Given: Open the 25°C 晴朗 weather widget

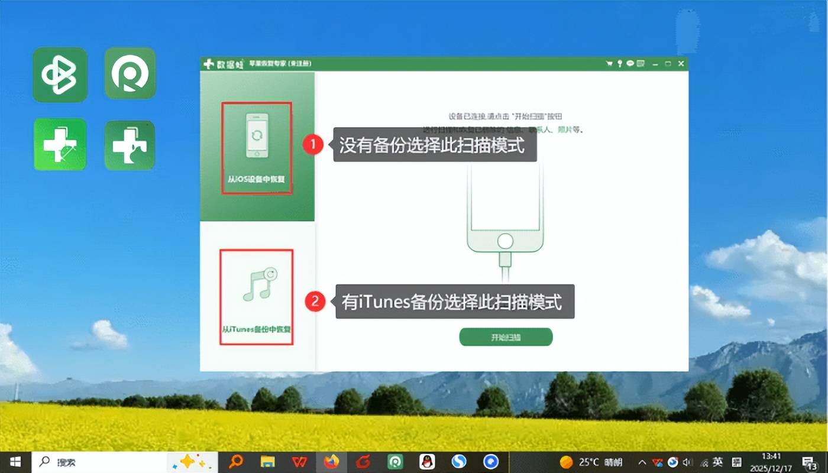Looking at the screenshot, I should (x=591, y=462).
